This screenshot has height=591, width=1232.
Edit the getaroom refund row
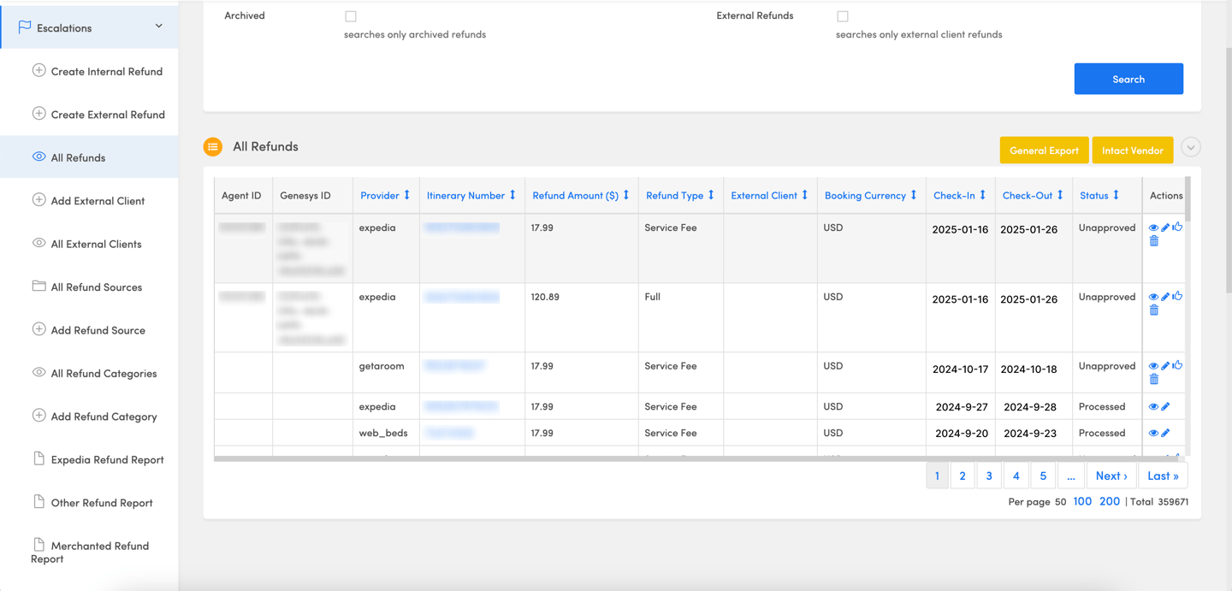(1165, 366)
